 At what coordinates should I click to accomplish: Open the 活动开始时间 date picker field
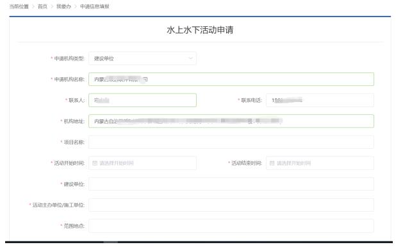pyautogui.click(x=142, y=163)
